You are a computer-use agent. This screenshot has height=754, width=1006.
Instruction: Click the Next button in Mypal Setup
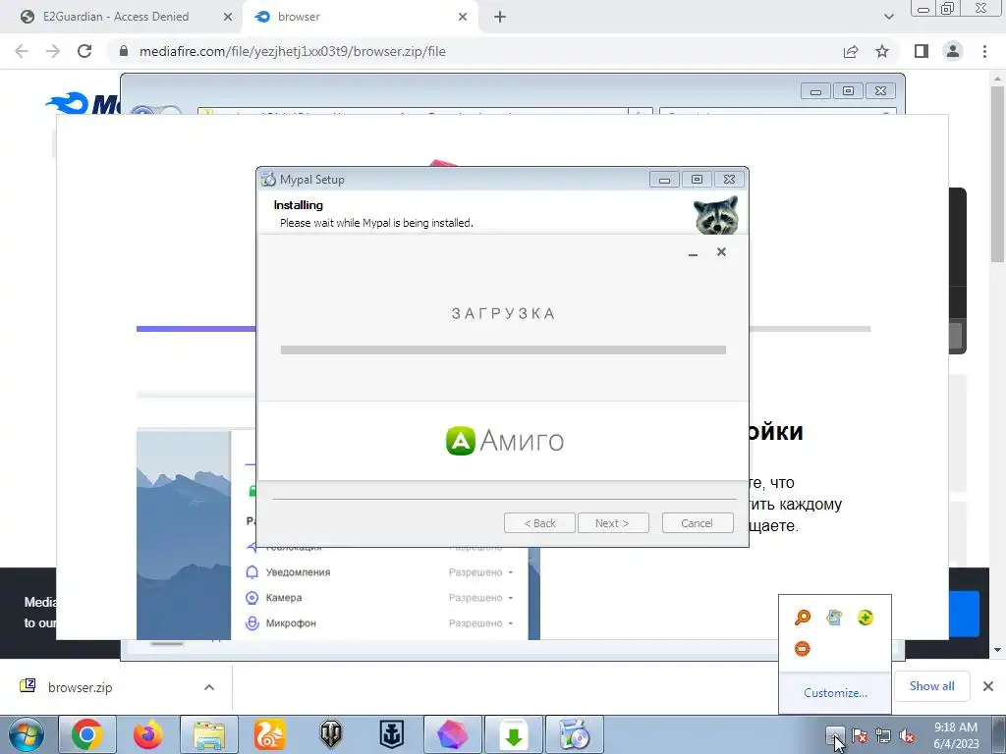click(613, 523)
